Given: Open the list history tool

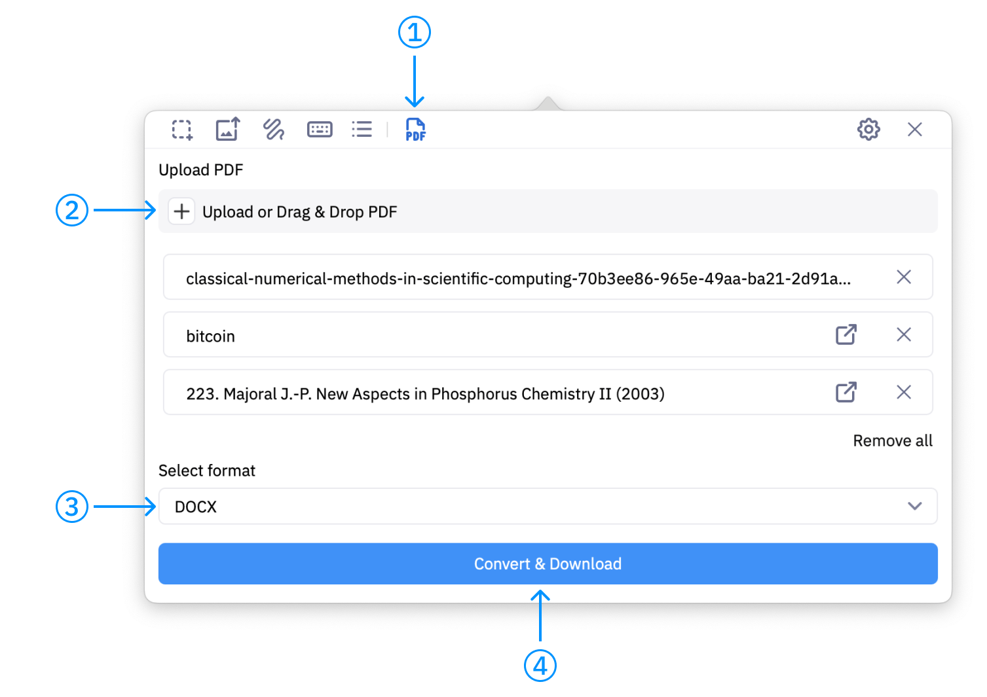Looking at the screenshot, I should [362, 129].
